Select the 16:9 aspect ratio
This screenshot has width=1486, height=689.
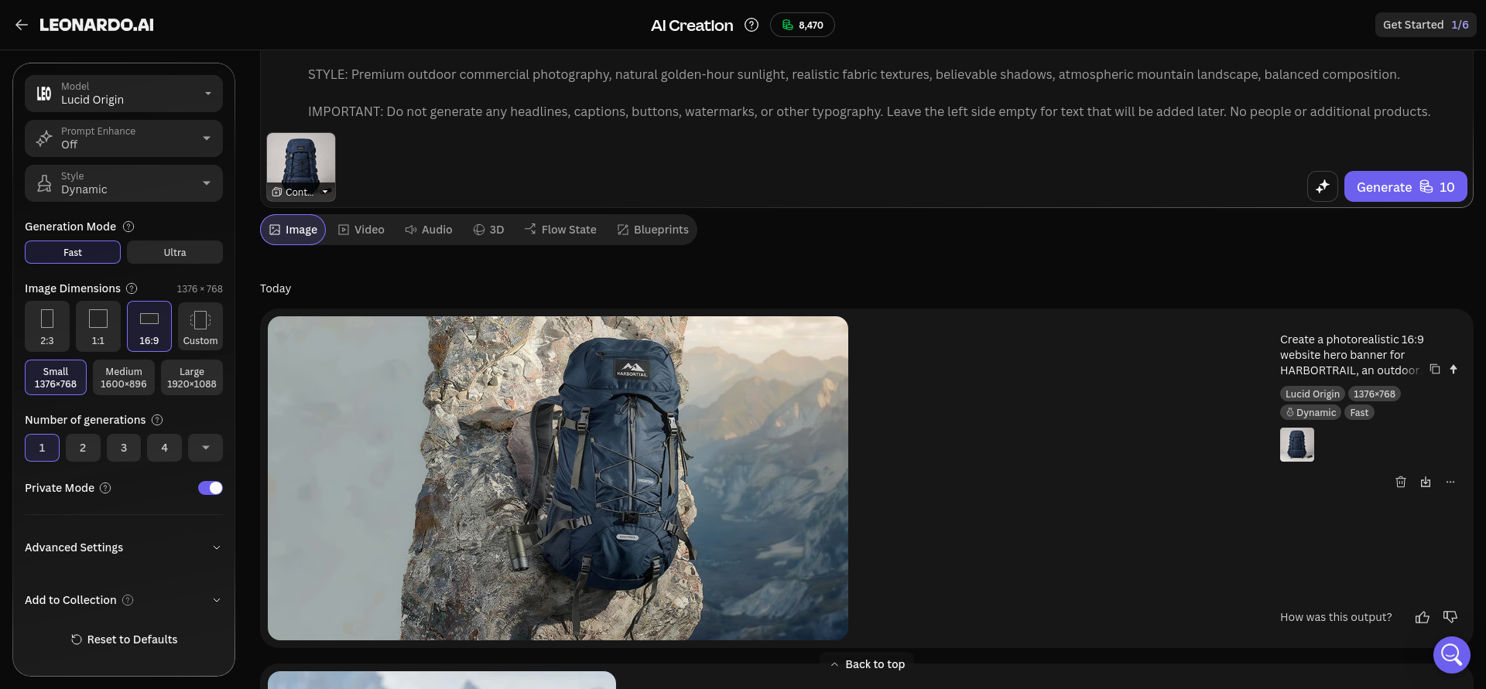pyautogui.click(x=149, y=326)
